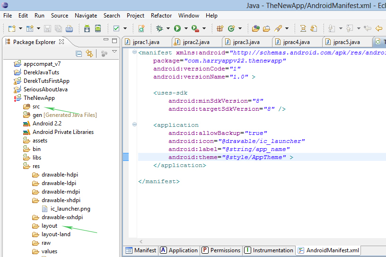Switch to the Application bottom tab
Image resolution: width=386 pixels, height=257 pixels.
tap(179, 250)
